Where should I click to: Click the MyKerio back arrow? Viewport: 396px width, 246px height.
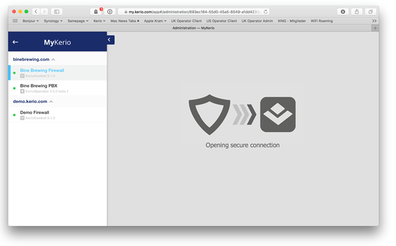[x=15, y=42]
